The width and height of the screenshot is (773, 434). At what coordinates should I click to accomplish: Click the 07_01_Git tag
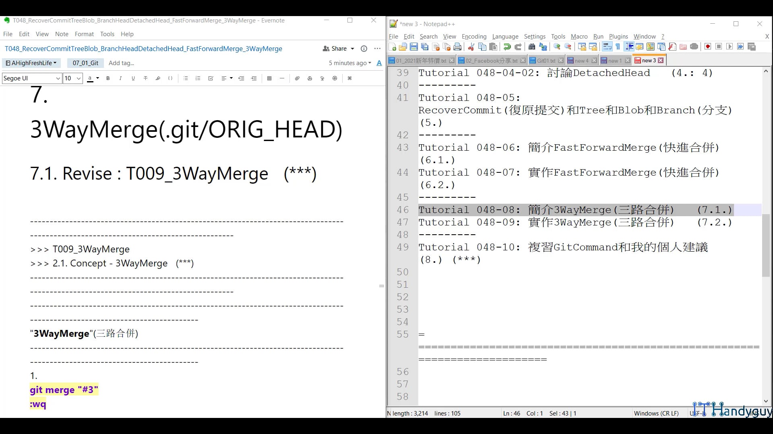[x=85, y=63]
